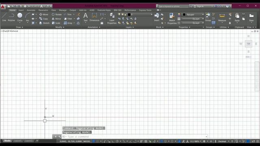The width and height of the screenshot is (260, 146).
Task: Close the command line window
Action: (56, 137)
